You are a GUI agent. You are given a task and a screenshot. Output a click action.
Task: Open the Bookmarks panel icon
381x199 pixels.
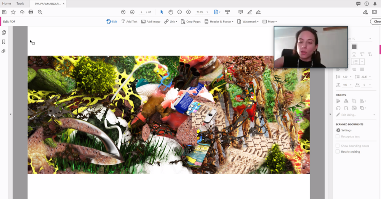tap(4, 42)
